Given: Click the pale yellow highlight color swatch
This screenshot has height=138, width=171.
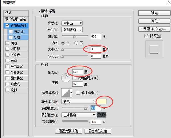Looking at the screenshot, I should pyautogui.click(x=101, y=102).
